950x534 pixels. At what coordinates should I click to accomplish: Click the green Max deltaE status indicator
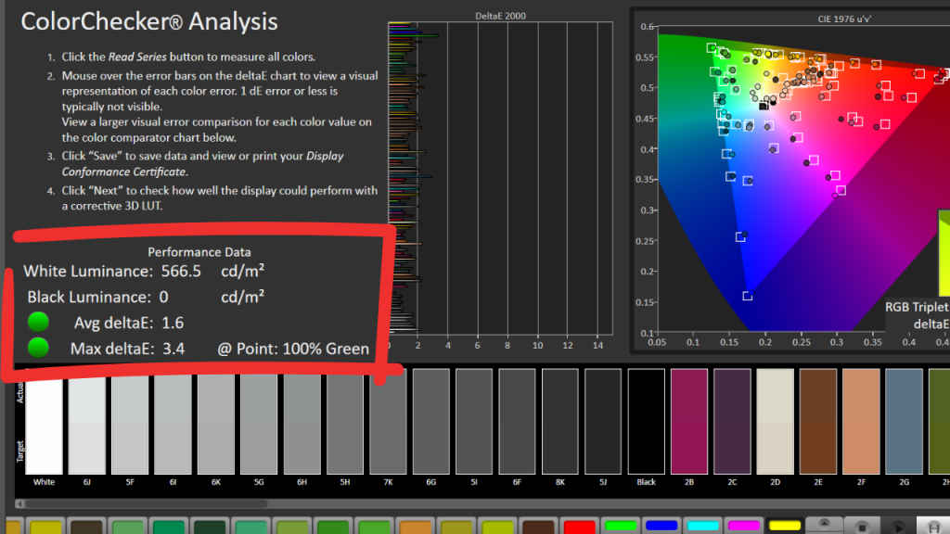[x=38, y=348]
